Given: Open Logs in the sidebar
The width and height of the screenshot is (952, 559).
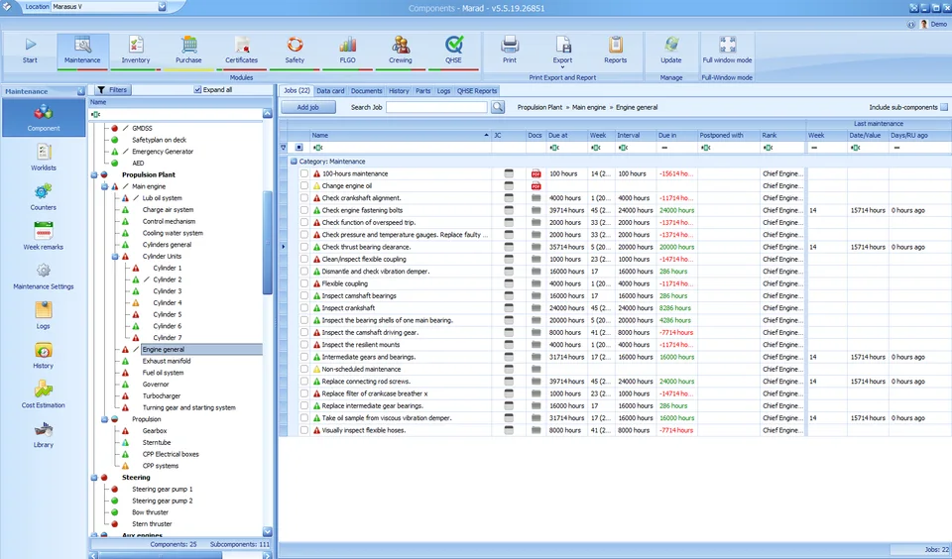Looking at the screenshot, I should pos(44,315).
